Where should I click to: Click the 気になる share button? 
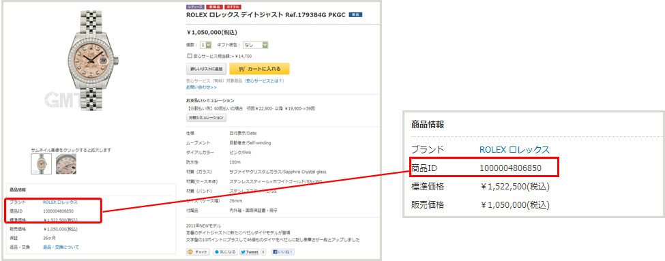(x=225, y=251)
